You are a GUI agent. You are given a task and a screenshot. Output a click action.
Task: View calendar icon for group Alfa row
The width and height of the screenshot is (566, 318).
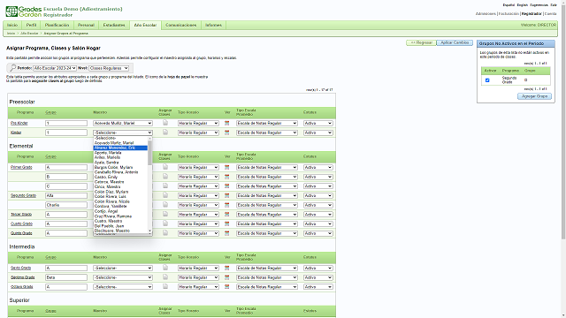(226, 195)
